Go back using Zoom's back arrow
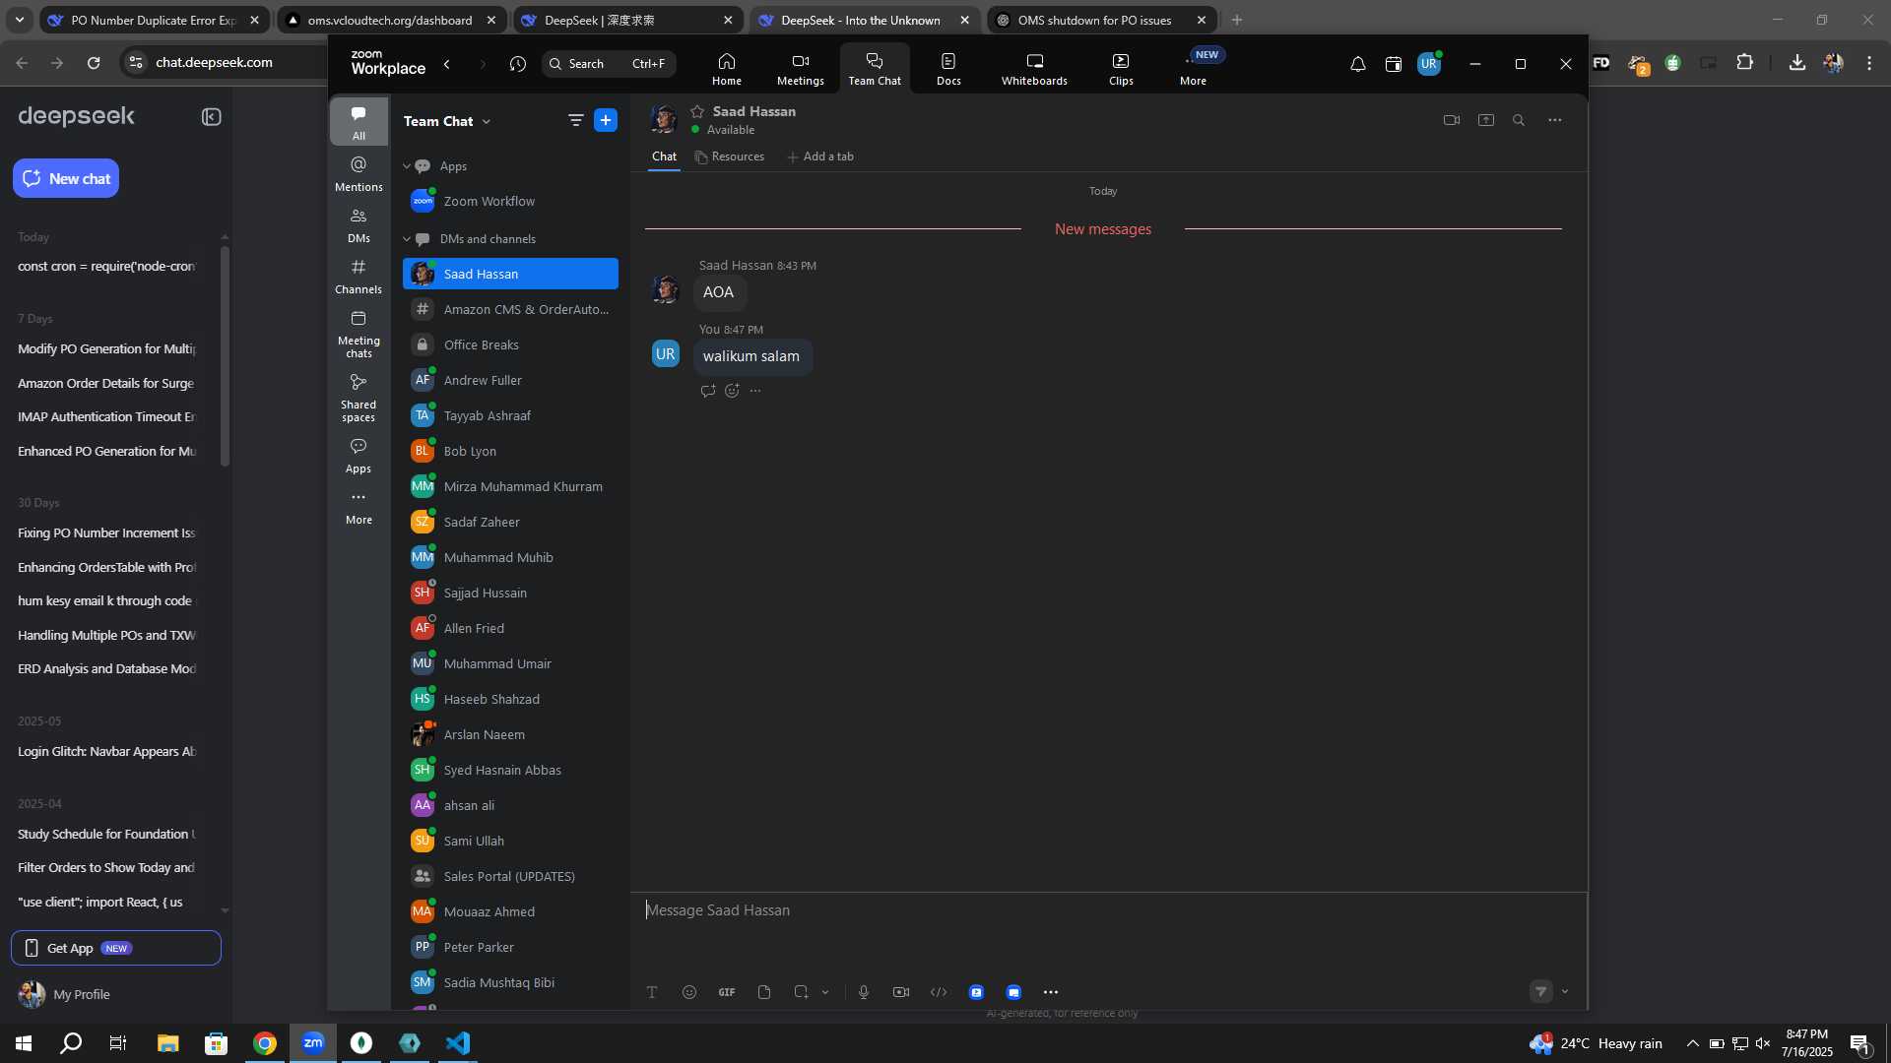Viewport: 1891px width, 1063px height. click(x=447, y=64)
